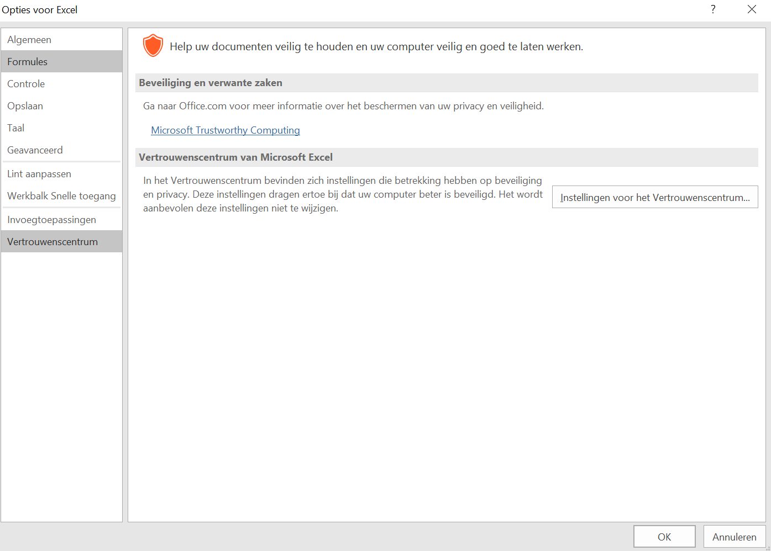
Task: Go to the Invoegtoepassingen category
Action: 61,220
